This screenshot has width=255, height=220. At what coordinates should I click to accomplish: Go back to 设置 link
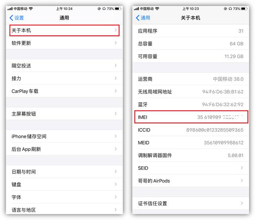pyautogui.click(x=17, y=18)
